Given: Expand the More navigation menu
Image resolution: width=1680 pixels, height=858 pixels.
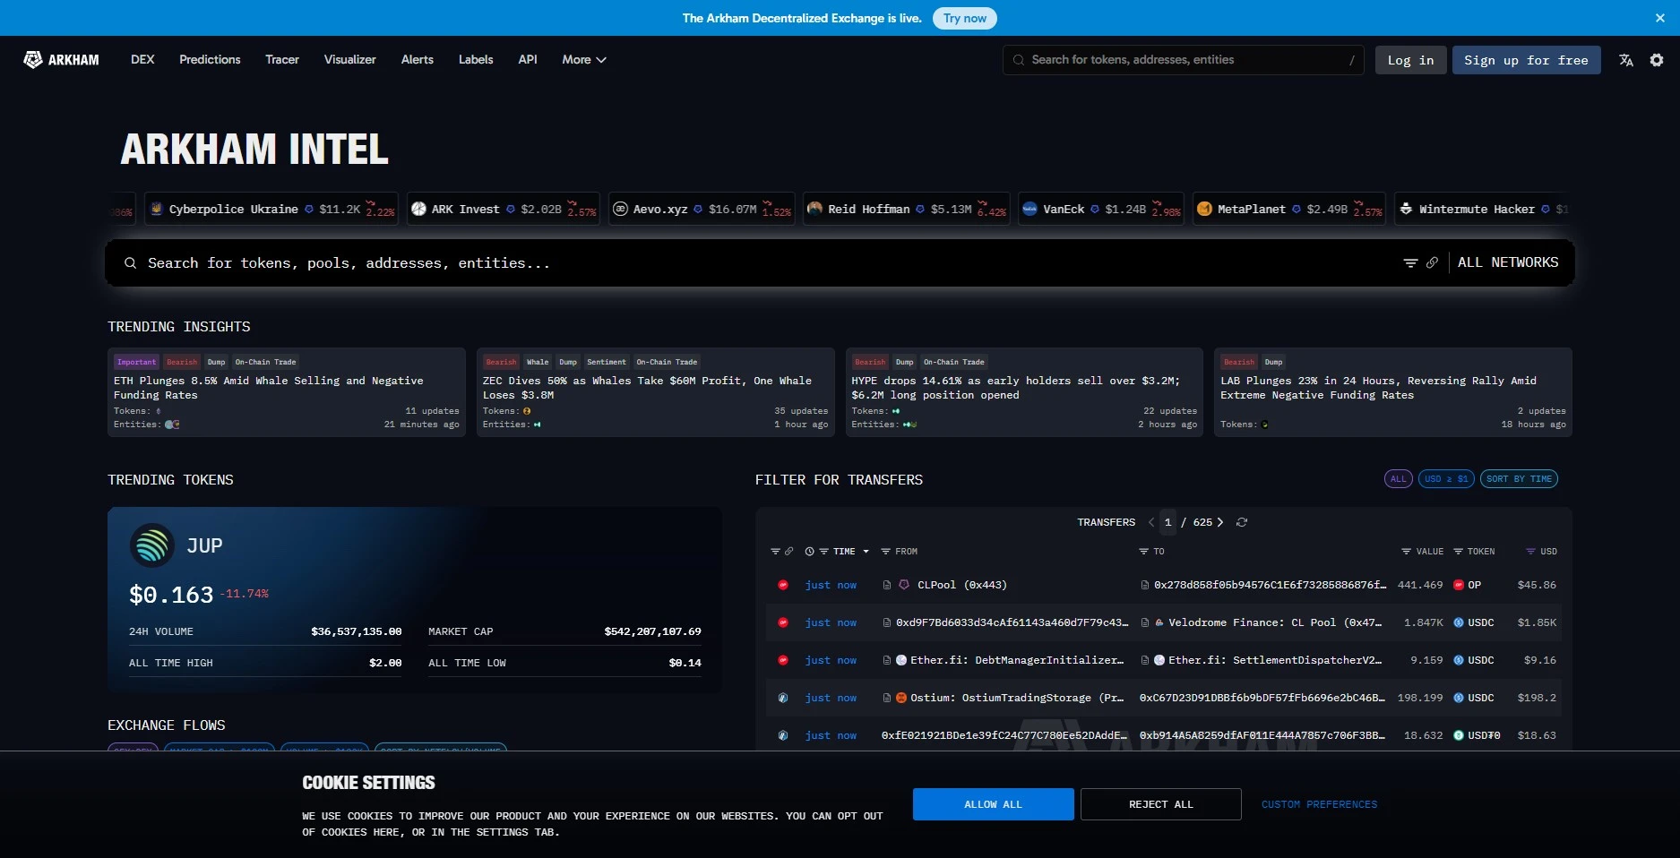Looking at the screenshot, I should pos(584,60).
